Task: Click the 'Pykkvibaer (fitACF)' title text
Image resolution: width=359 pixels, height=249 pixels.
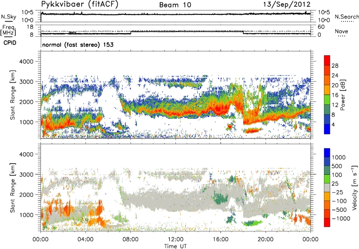Action: point(80,4)
